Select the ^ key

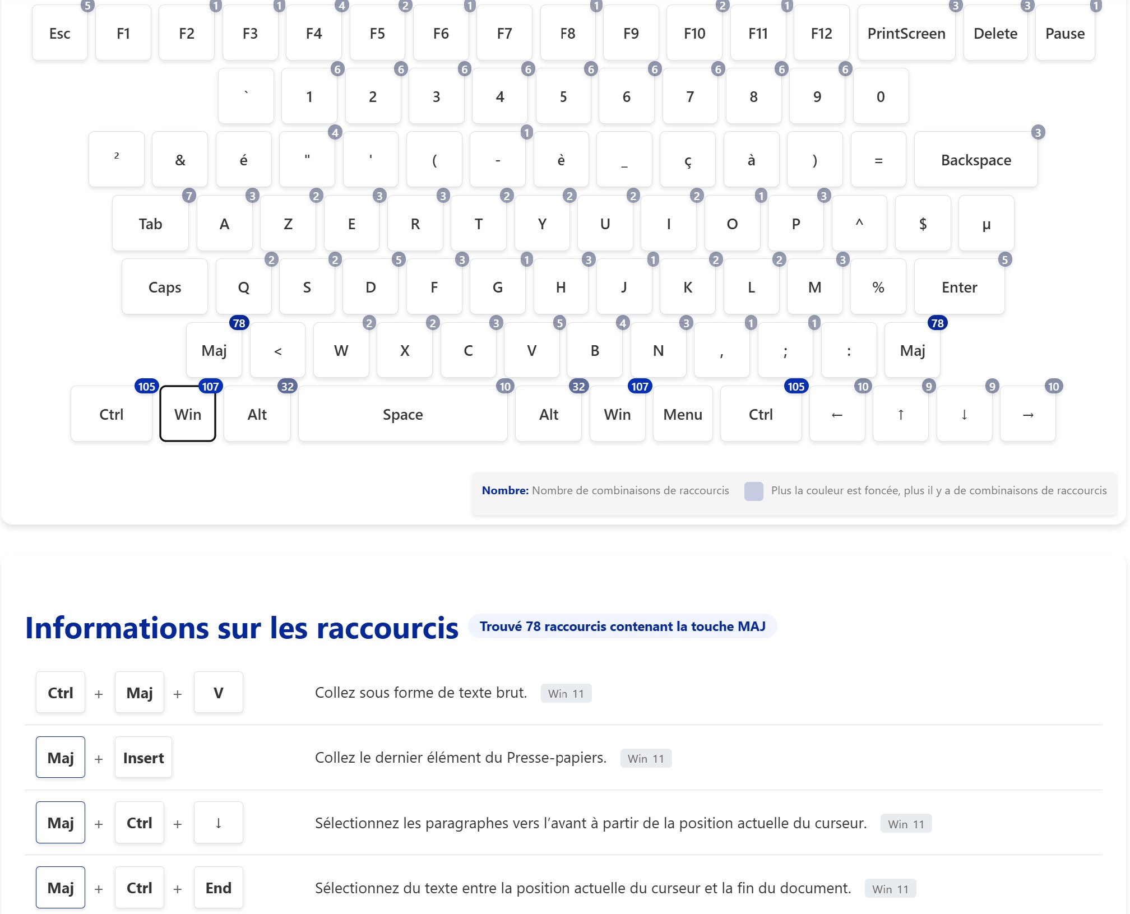coord(859,224)
